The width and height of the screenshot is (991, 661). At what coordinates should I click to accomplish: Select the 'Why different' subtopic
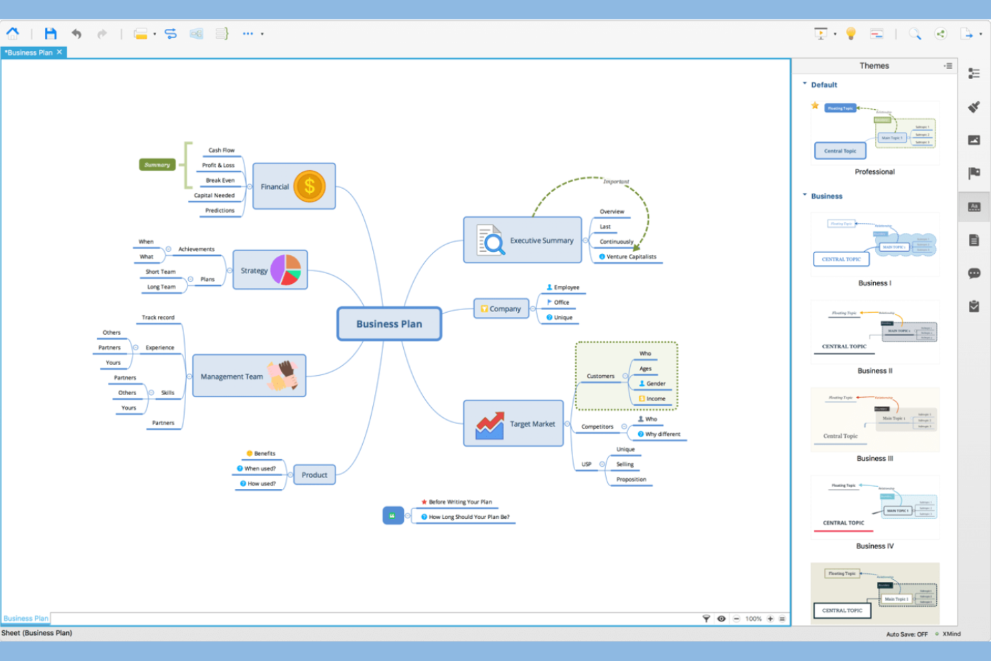point(659,434)
